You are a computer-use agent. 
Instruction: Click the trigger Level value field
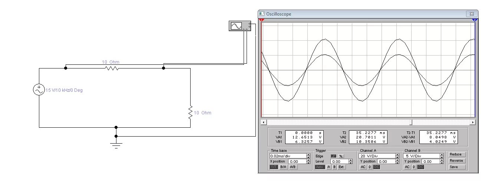point(340,161)
